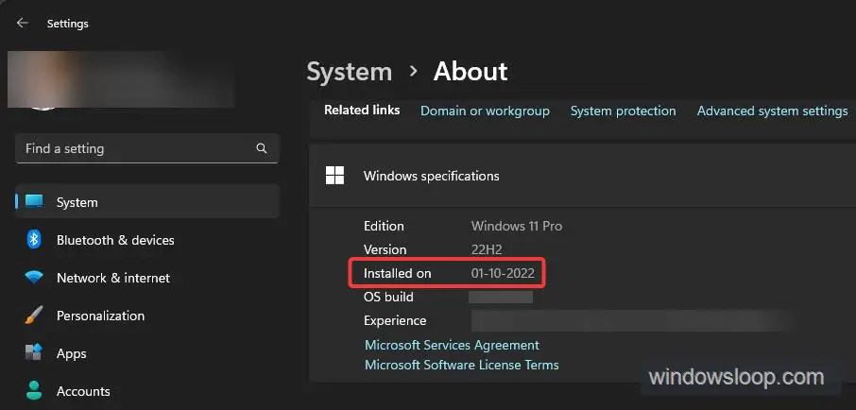Click the System monitor icon in sidebar
Viewport: 856px width, 410px height.
(x=35, y=202)
